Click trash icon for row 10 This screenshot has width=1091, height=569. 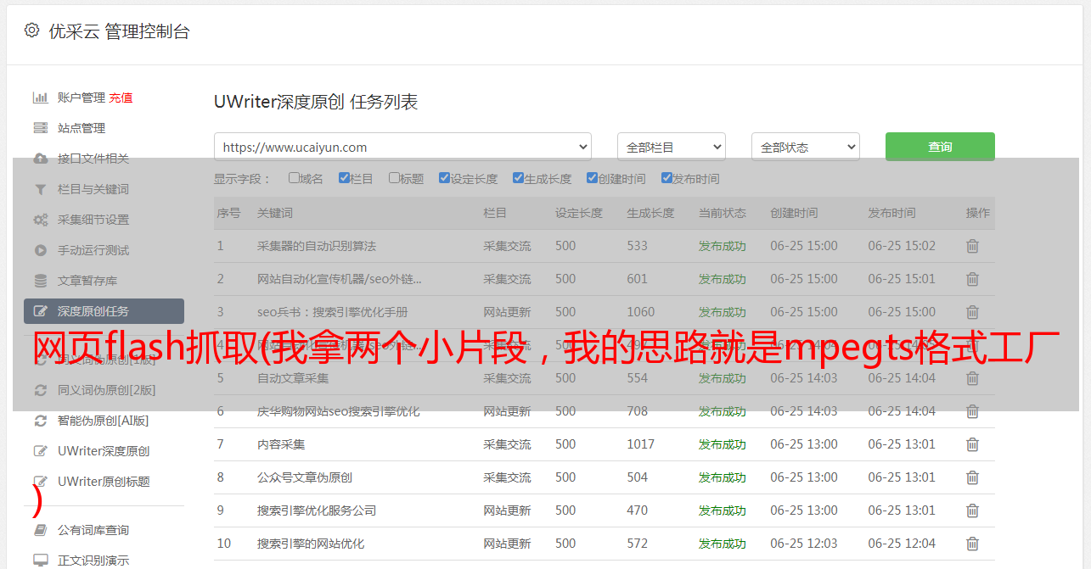click(972, 544)
